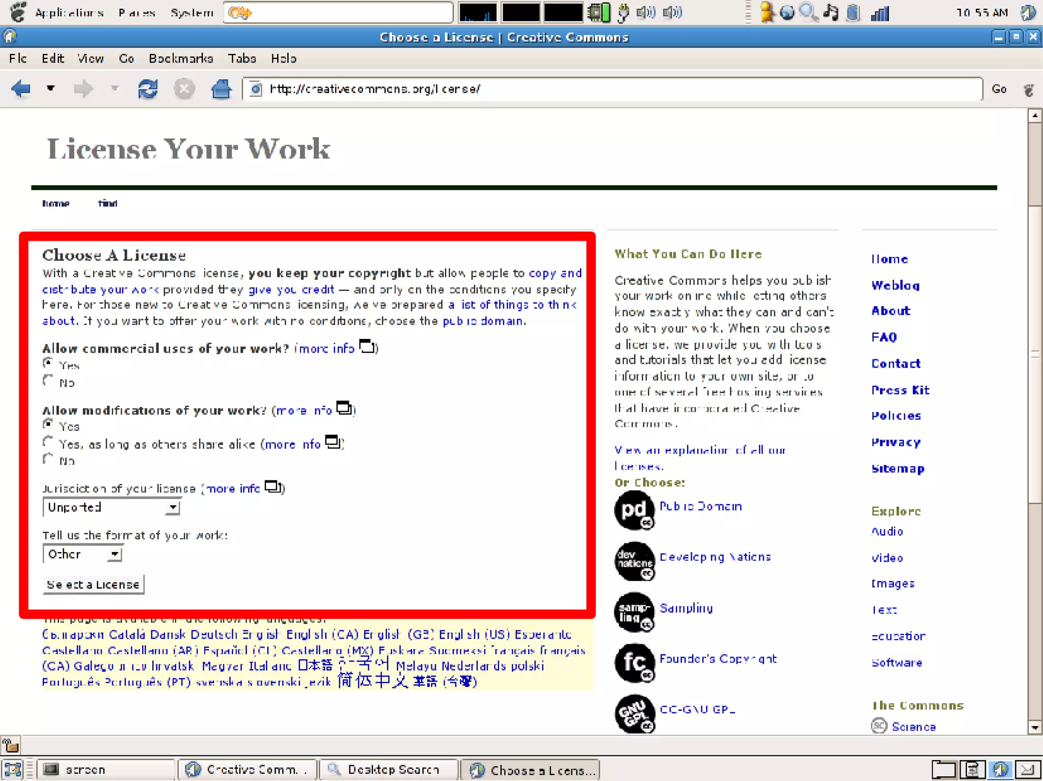This screenshot has height=781, width=1043.
Task: Click the vertical scrollbar down arrow
Action: [1034, 728]
